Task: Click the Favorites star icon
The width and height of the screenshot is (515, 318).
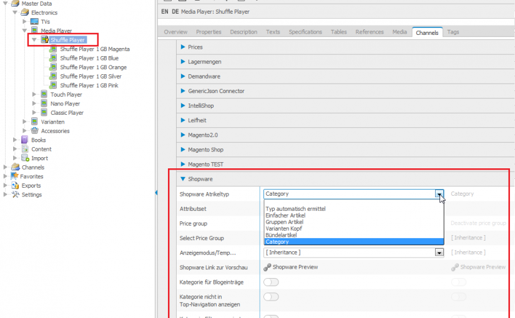Action: click(15, 176)
